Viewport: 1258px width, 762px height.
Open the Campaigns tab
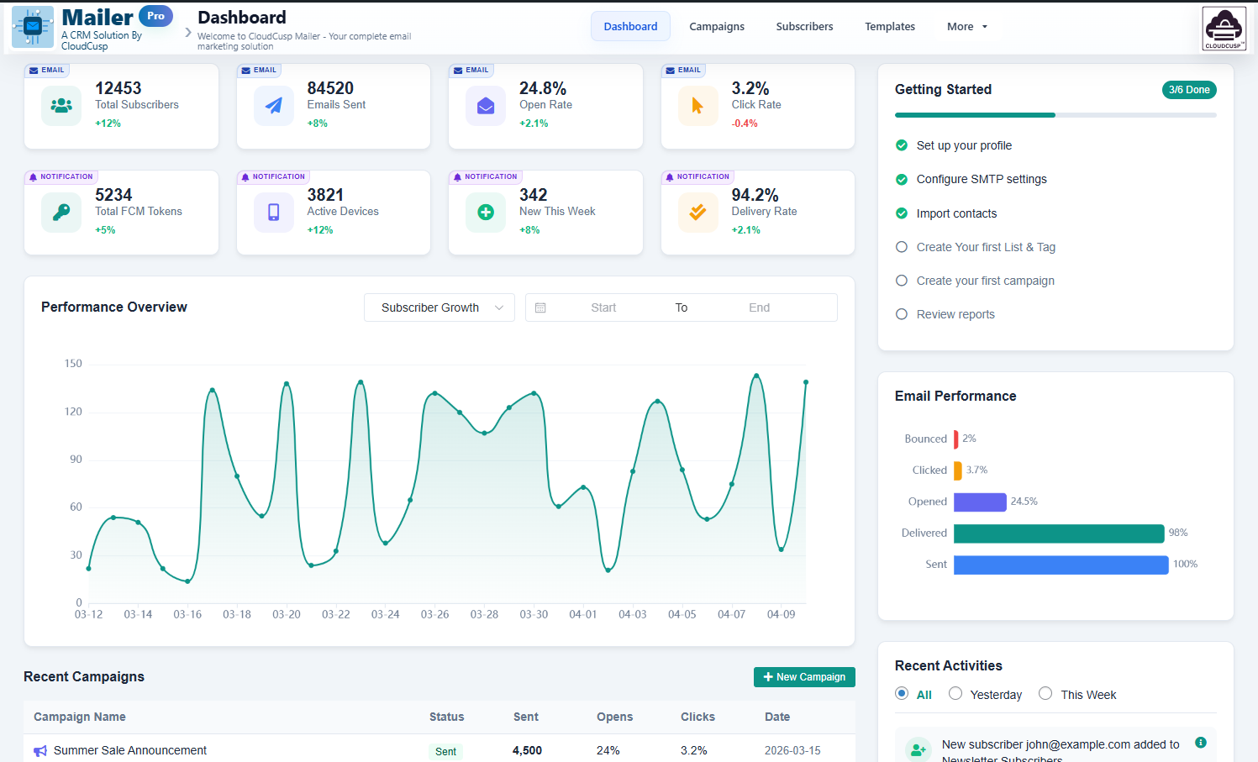[x=716, y=26]
